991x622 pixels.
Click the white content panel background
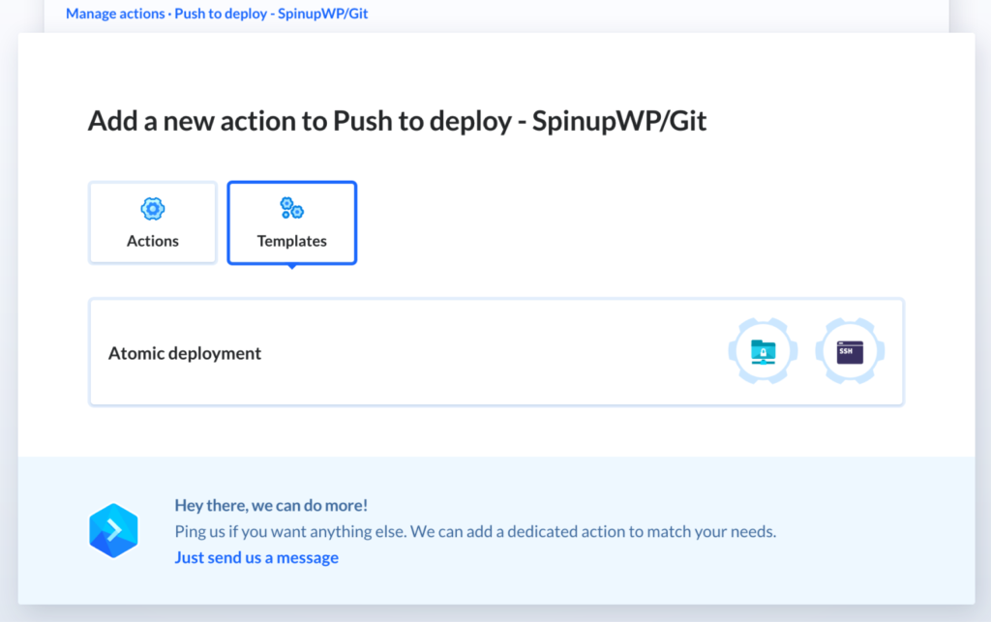point(581,435)
